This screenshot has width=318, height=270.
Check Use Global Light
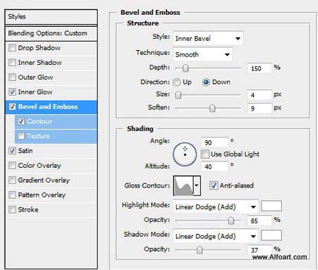205,154
